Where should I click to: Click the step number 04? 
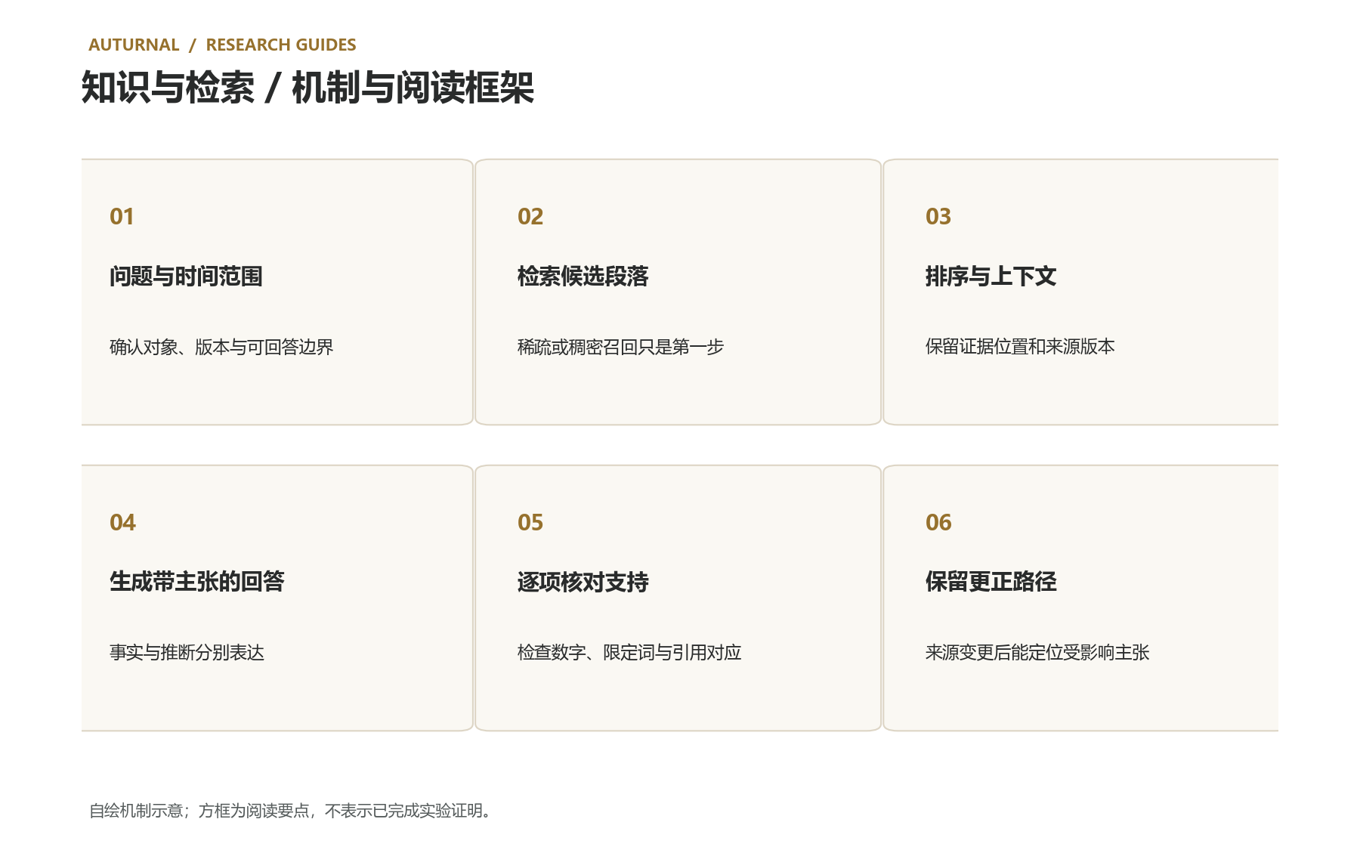[x=122, y=523]
